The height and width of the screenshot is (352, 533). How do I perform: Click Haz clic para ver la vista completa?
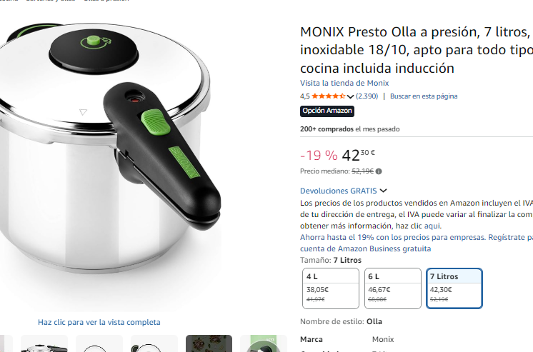pos(99,322)
